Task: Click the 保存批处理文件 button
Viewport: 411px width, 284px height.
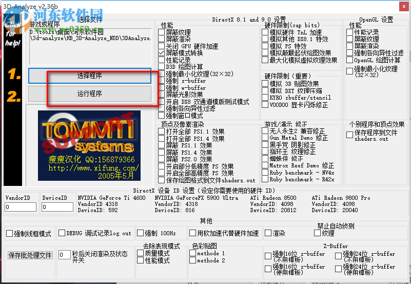Action: pos(30,255)
